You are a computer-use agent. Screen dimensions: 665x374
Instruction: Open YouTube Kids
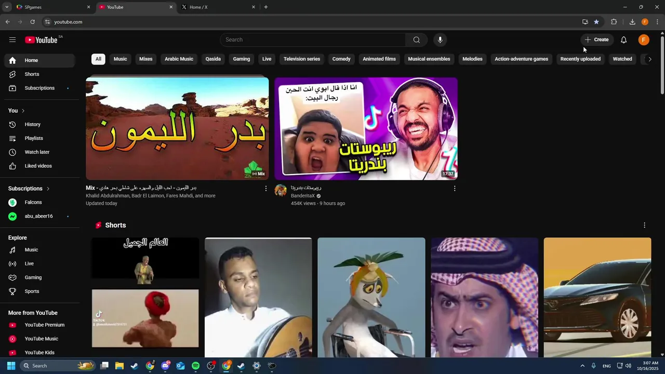pyautogui.click(x=39, y=353)
